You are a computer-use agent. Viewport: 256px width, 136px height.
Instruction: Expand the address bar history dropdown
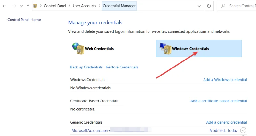pyautogui.click(x=199, y=6)
